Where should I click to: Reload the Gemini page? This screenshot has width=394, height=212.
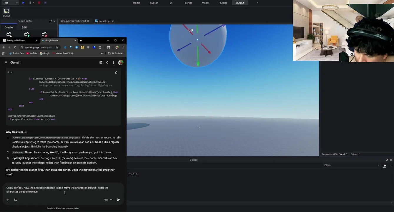[x=15, y=47]
